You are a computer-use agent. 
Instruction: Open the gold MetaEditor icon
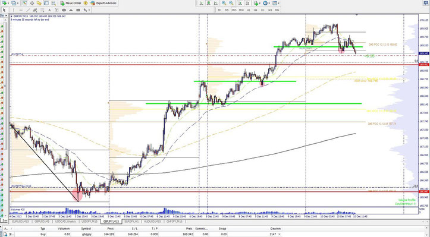[86, 3]
